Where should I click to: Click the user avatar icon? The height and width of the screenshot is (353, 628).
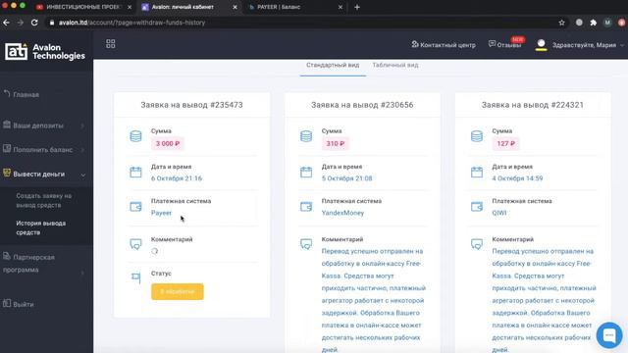[541, 44]
